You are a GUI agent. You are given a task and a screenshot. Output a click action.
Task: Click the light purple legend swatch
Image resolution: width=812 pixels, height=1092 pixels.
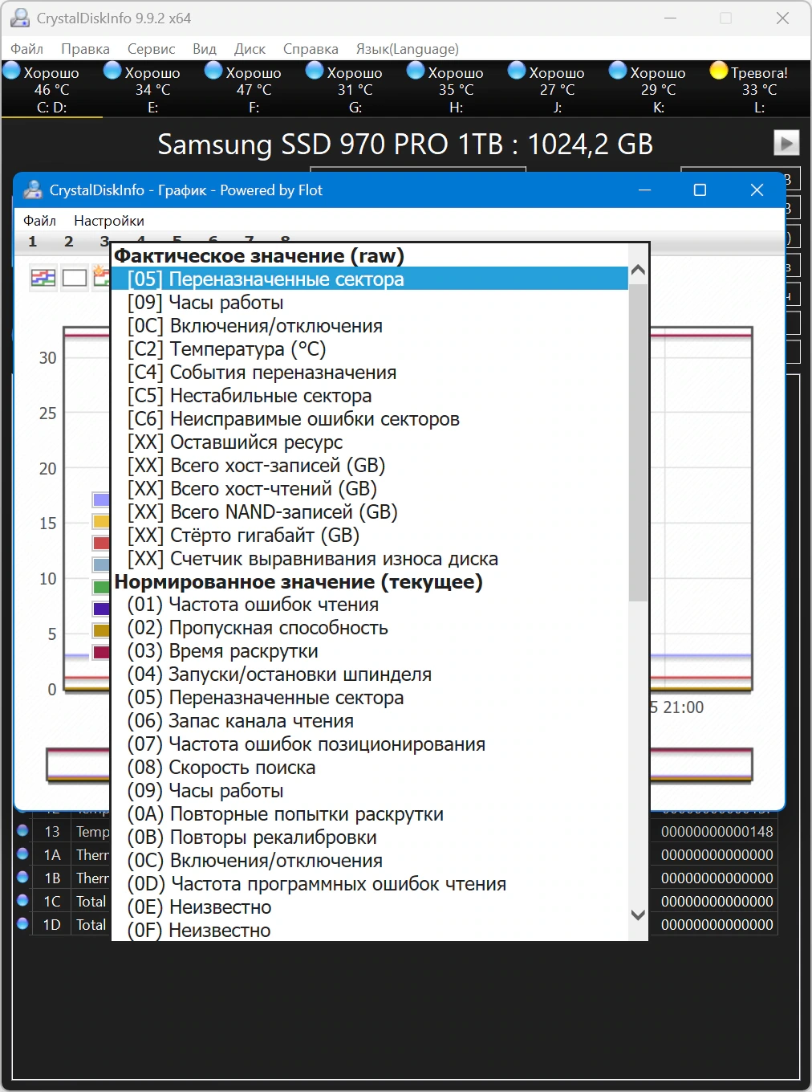(101, 499)
